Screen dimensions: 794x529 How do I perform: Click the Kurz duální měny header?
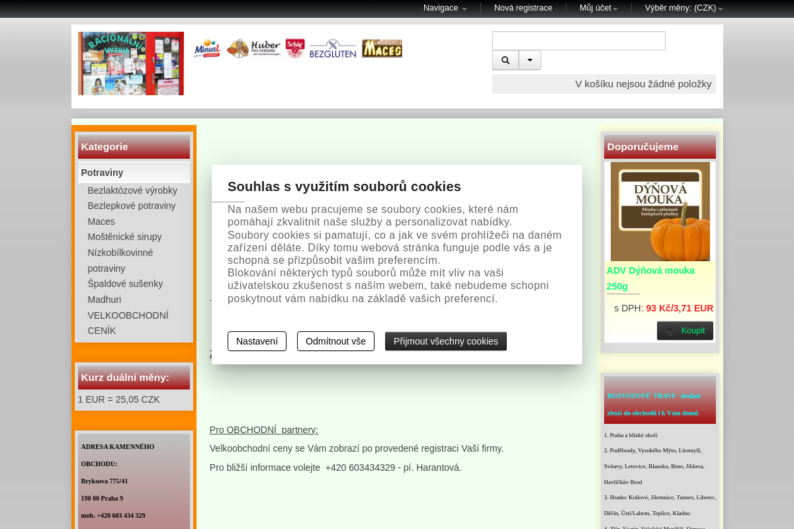(x=134, y=378)
